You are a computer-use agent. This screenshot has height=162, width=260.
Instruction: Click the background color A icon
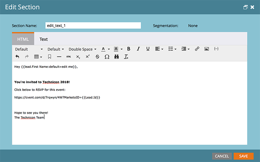(x=116, y=49)
